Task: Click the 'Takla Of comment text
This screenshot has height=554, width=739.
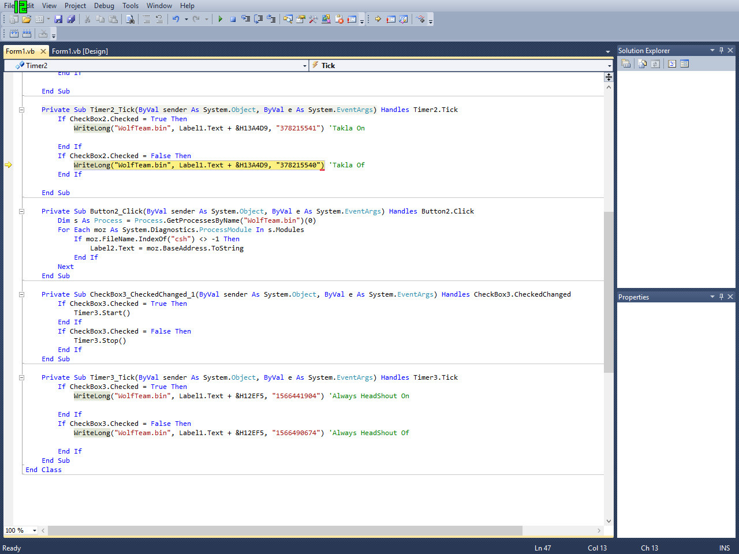Action: coord(347,165)
